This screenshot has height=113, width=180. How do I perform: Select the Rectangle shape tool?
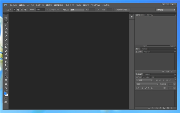(x=6, y=80)
